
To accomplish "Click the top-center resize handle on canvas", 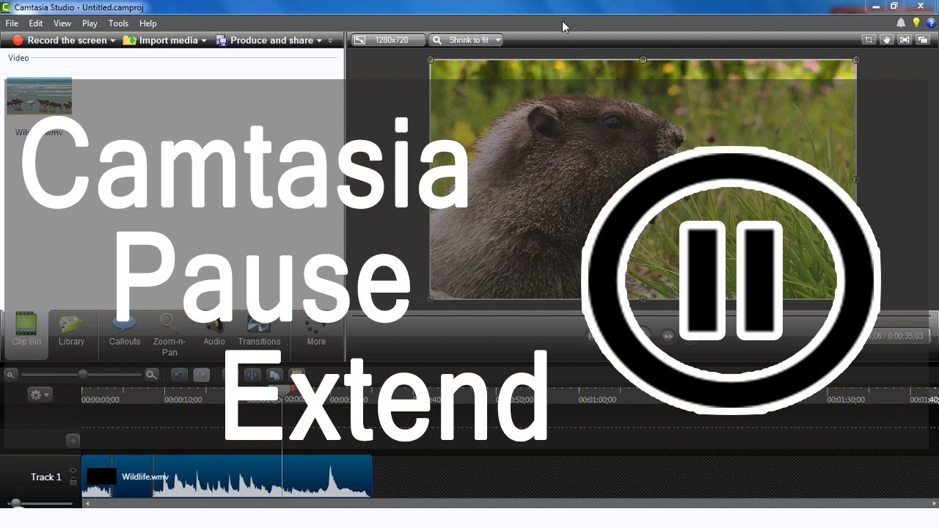I will pos(643,59).
